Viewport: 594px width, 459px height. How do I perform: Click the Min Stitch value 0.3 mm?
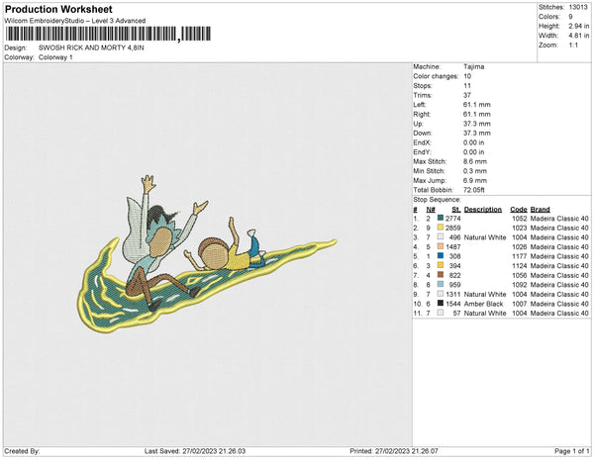pyautogui.click(x=475, y=171)
